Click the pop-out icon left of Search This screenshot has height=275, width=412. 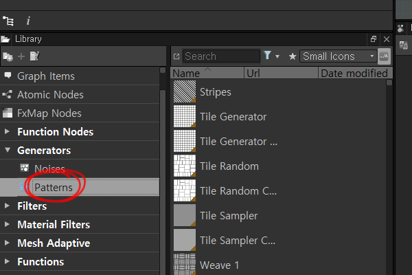176,56
